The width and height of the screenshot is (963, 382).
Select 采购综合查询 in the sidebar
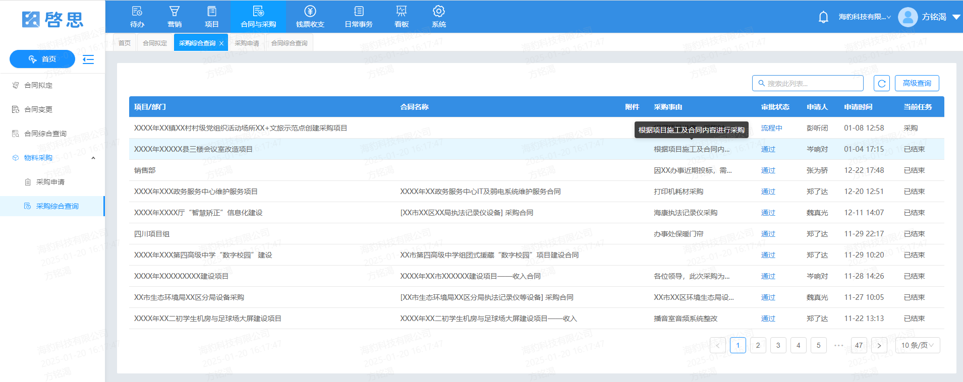[52, 206]
